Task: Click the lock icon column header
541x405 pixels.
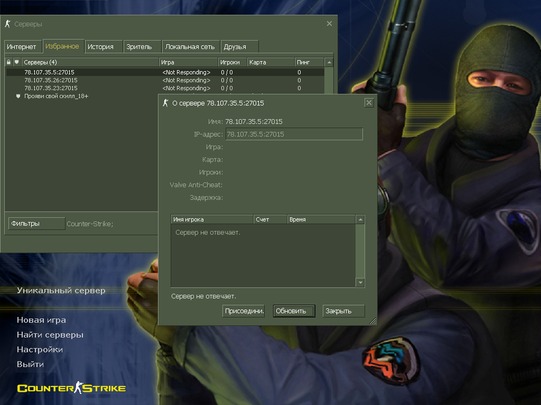Action: point(8,62)
